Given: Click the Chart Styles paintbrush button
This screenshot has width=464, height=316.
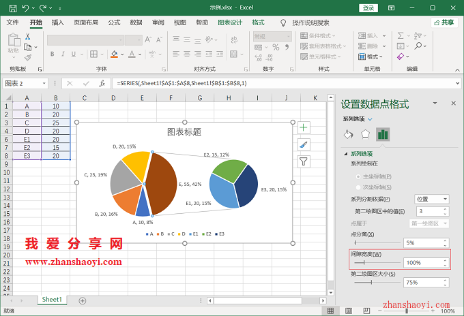Looking at the screenshot, I should click(x=304, y=144).
